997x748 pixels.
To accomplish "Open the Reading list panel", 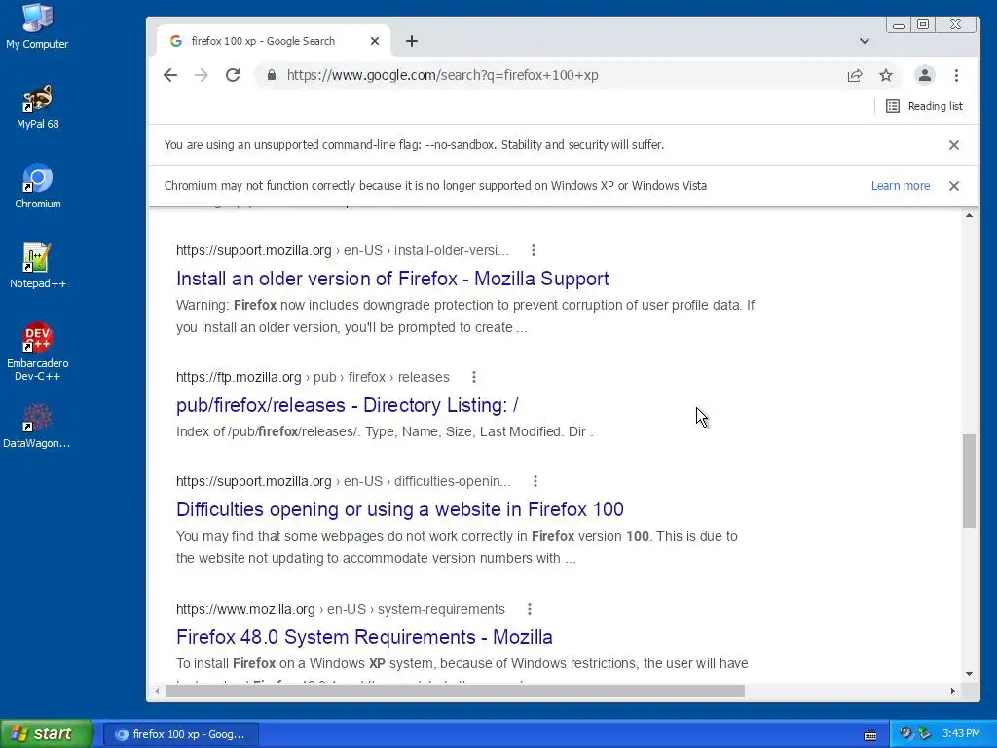I will click(925, 106).
